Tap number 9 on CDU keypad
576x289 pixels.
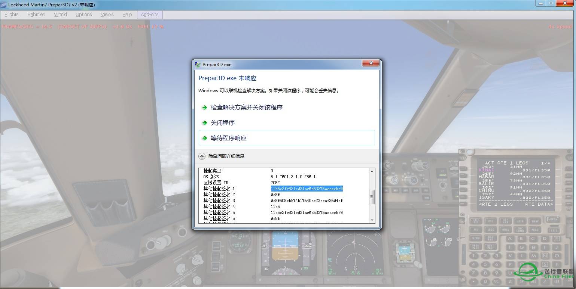point(497,273)
